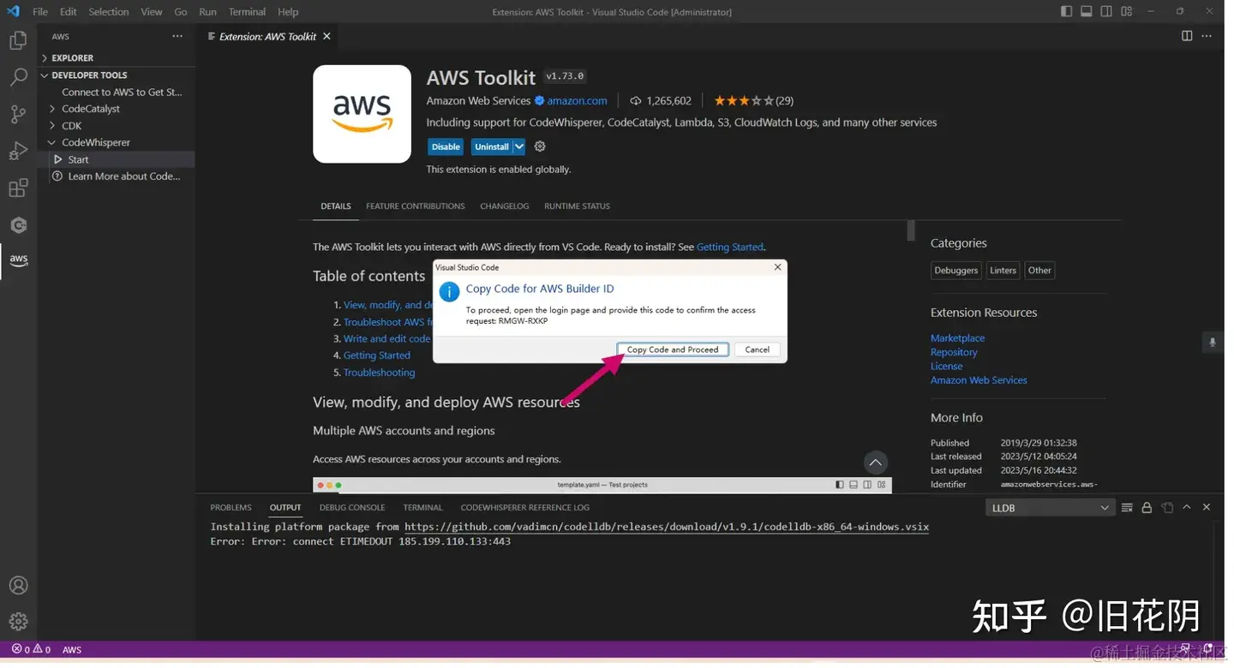Open the Terminal menu
Screen dimensions: 1234x668
[x=247, y=12]
